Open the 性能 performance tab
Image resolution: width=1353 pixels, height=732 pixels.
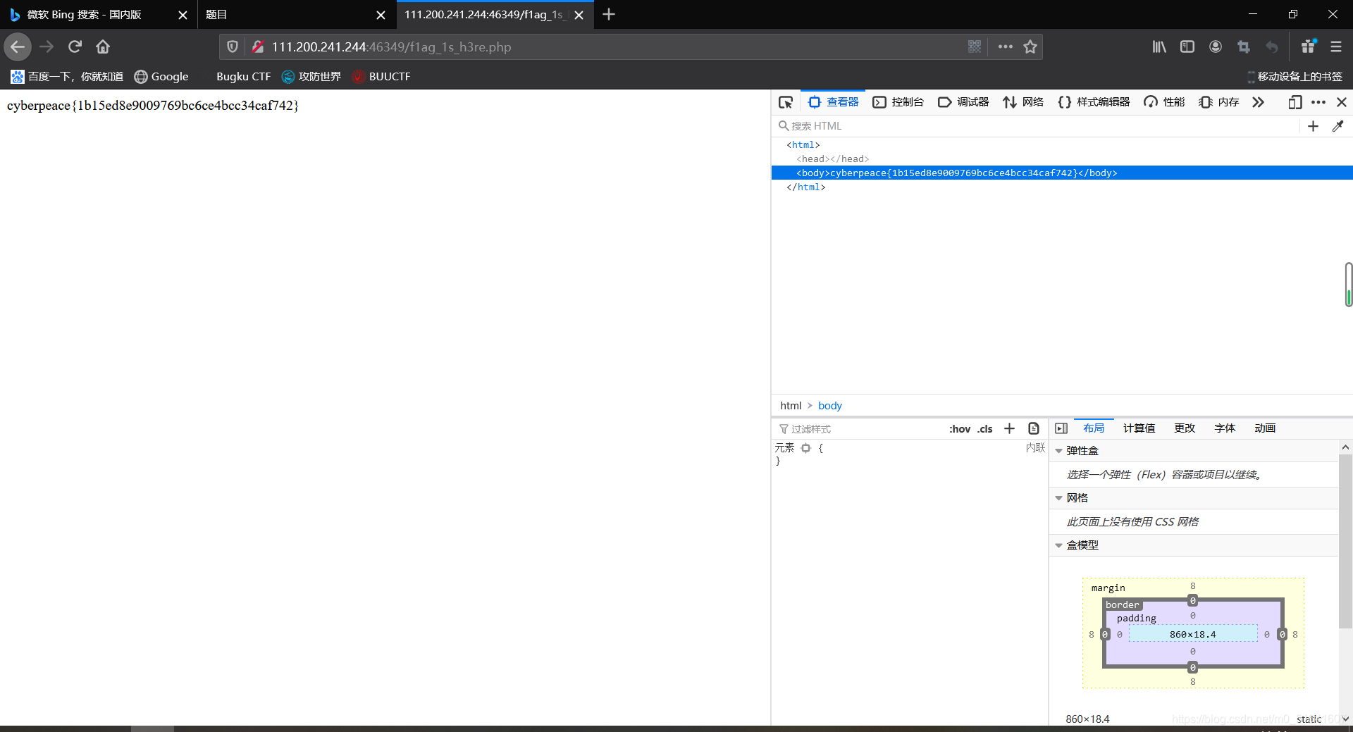[x=1164, y=102]
